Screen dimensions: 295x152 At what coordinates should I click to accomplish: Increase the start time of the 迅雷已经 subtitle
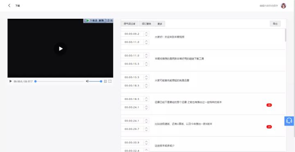click(x=146, y=98)
